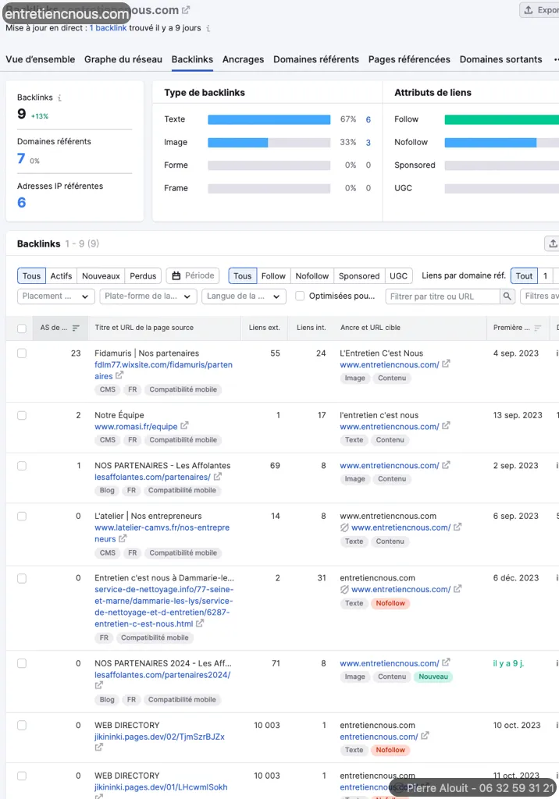Switch to Ancrages tab
The width and height of the screenshot is (559, 799).
point(243,59)
